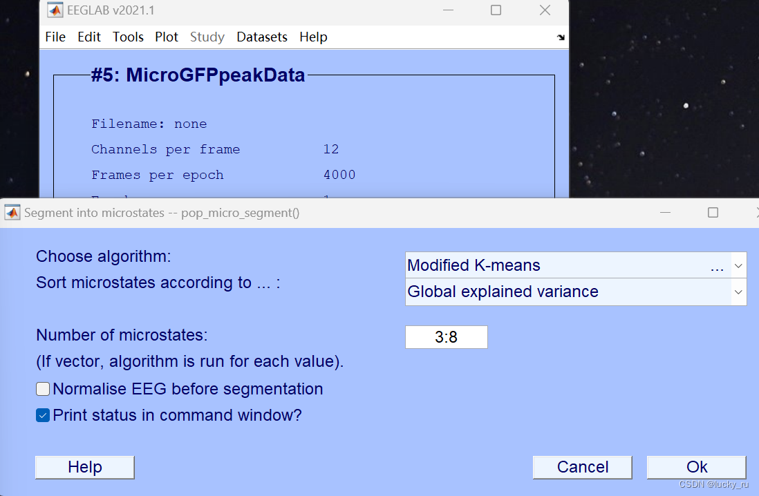The image size is (759, 496).
Task: Enable Normalise EEG before segmentation
Action: 42,389
